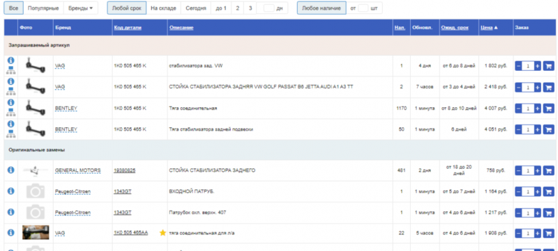
Task: Add the 4 007 руб. BENTLEY part to cart
Action: [548, 108]
